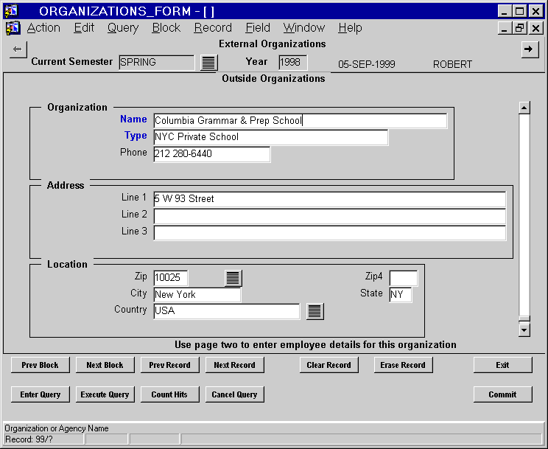The height and width of the screenshot is (449, 548).
Task: Click the Cancel Query button
Action: (x=234, y=394)
